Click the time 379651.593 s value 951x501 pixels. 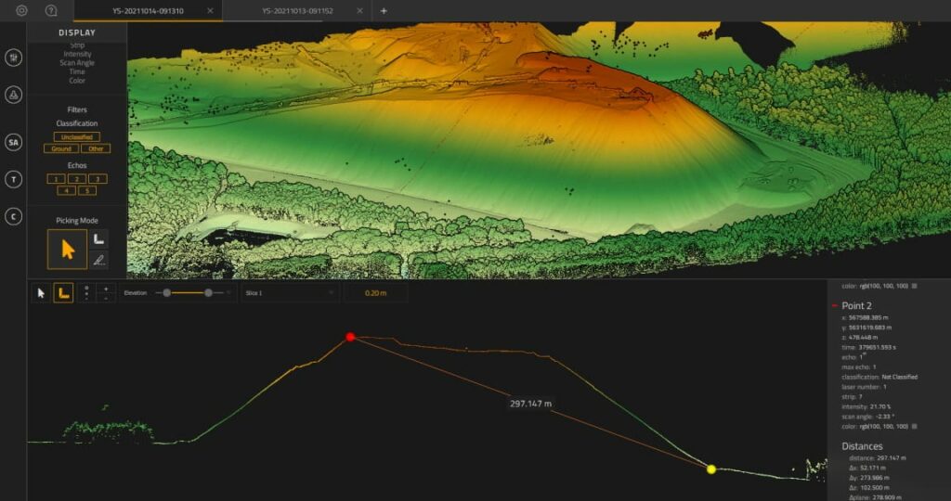877,347
